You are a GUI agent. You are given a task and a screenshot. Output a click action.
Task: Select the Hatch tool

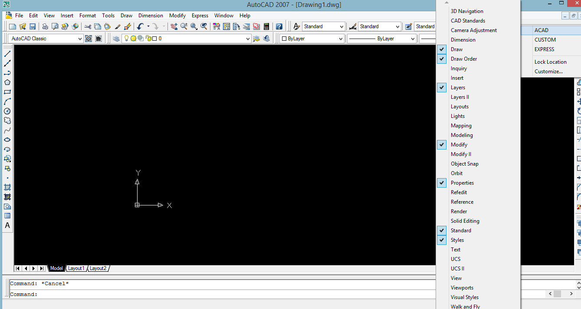point(7,187)
